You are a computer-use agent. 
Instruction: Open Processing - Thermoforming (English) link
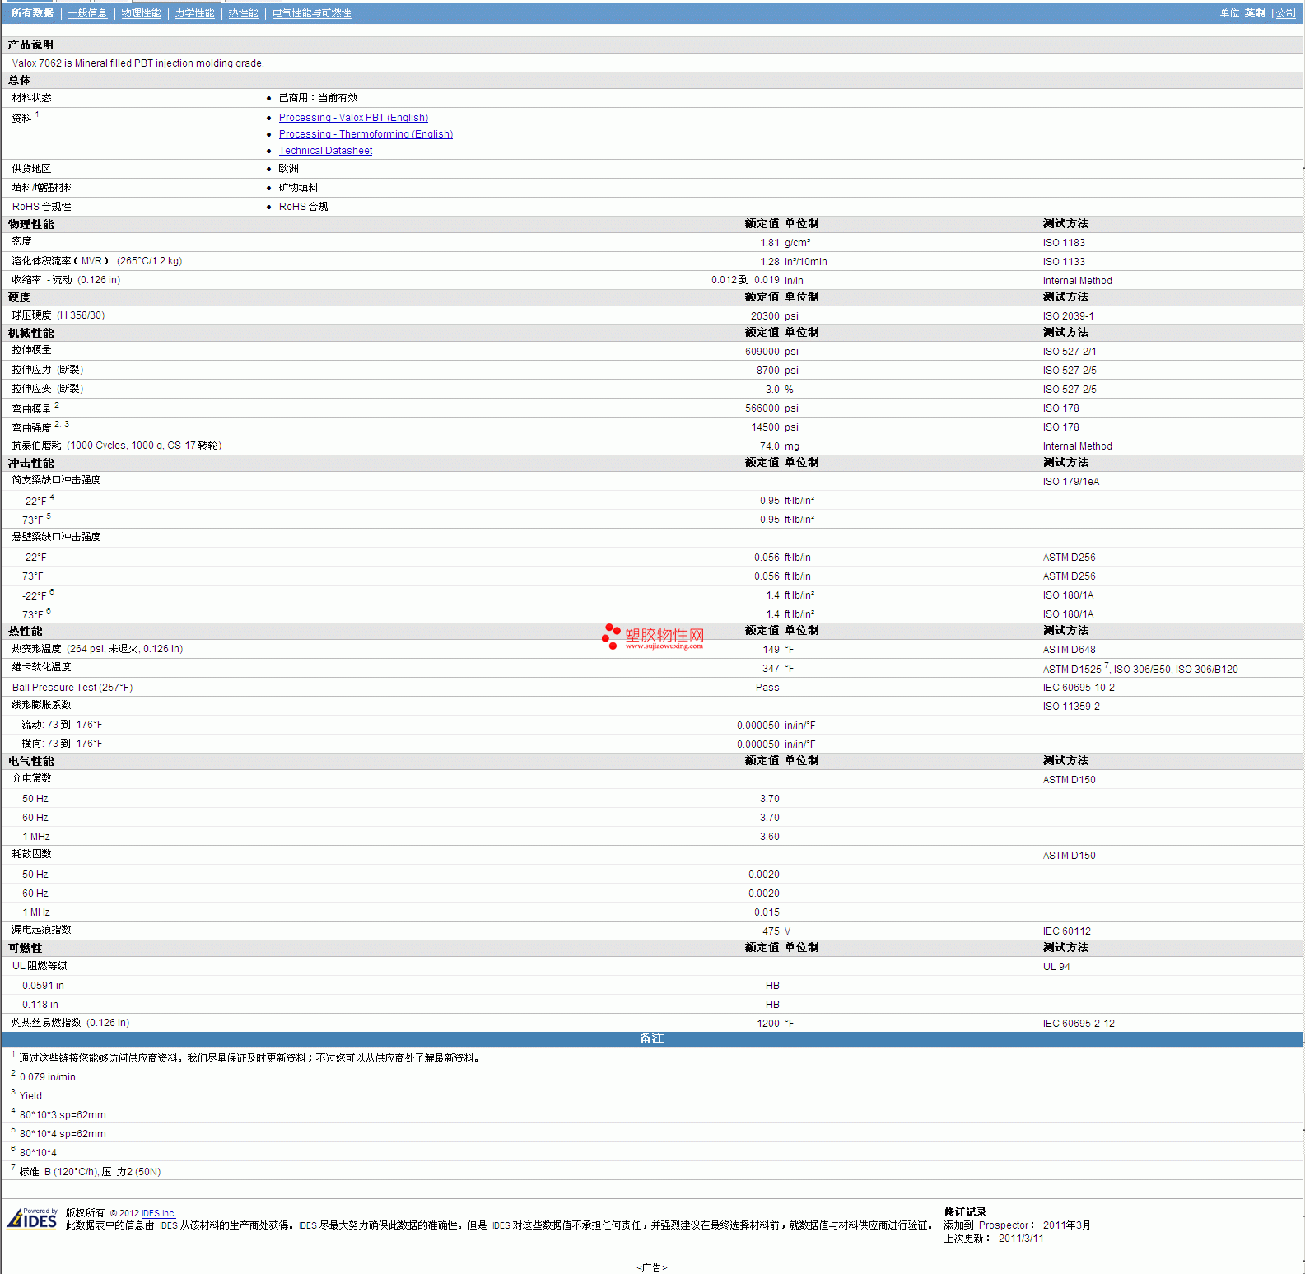click(x=366, y=134)
